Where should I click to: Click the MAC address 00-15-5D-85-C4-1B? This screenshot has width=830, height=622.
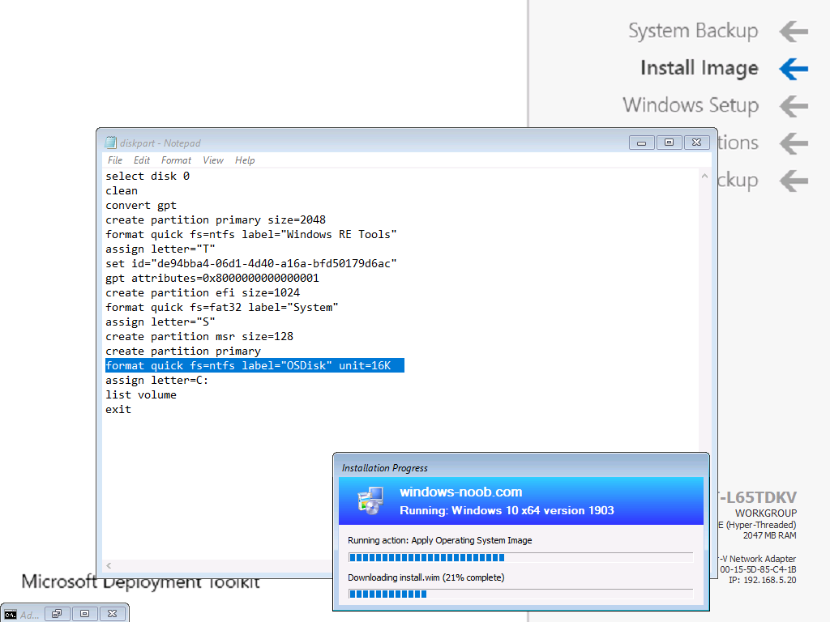tap(758, 569)
